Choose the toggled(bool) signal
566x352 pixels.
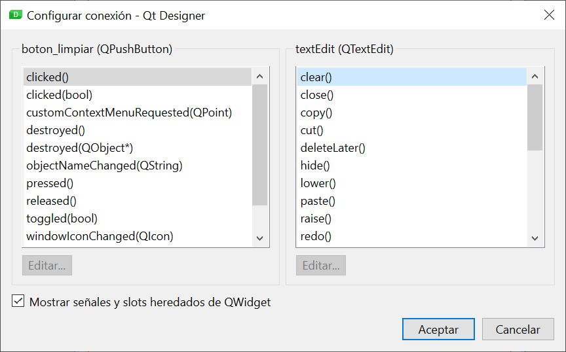(137, 218)
